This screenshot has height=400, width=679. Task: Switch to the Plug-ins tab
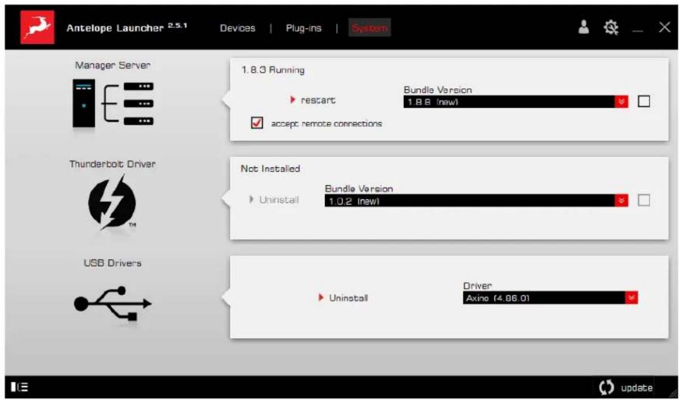303,28
